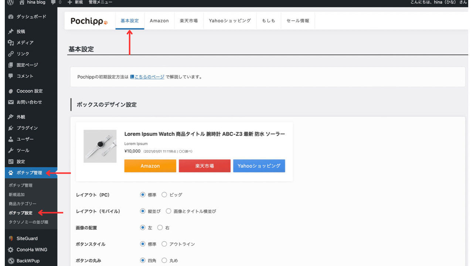Click the リンク chain icon

(x=11, y=54)
